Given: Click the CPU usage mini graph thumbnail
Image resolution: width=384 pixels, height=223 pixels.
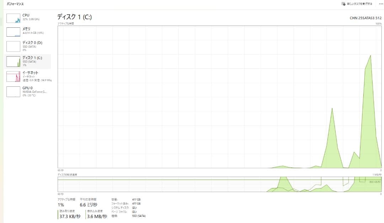Looking at the screenshot, I should (x=14, y=18).
